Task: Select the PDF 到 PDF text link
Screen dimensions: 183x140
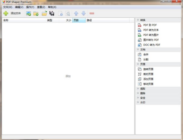Action: [150, 25]
